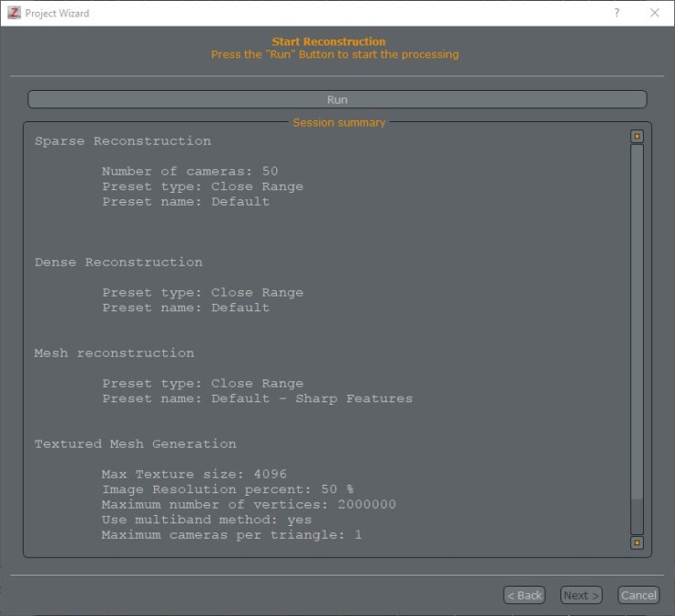The width and height of the screenshot is (675, 616).
Task: Close the Project Wizard window
Action: pos(654,13)
